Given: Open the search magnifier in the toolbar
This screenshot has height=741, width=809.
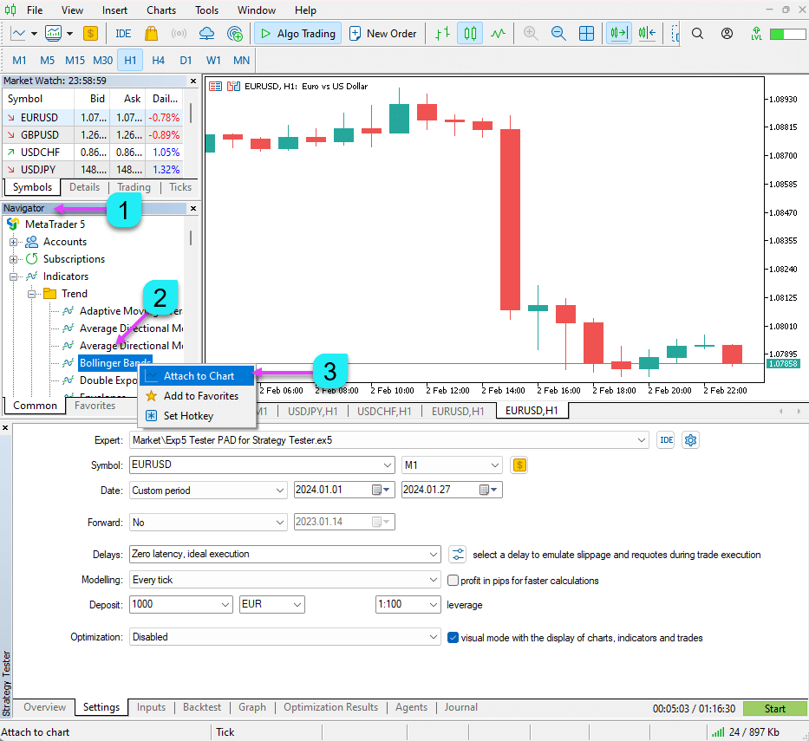Looking at the screenshot, I should tap(697, 34).
